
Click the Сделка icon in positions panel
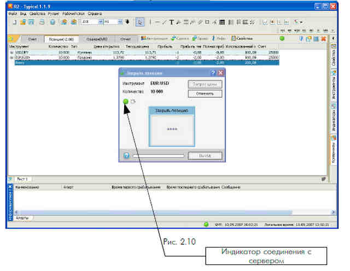tap(180, 38)
